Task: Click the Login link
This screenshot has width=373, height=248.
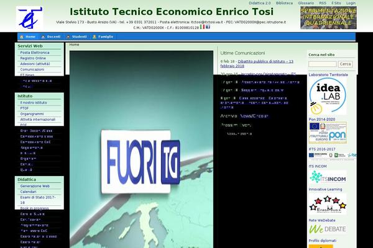Action: (x=351, y=3)
